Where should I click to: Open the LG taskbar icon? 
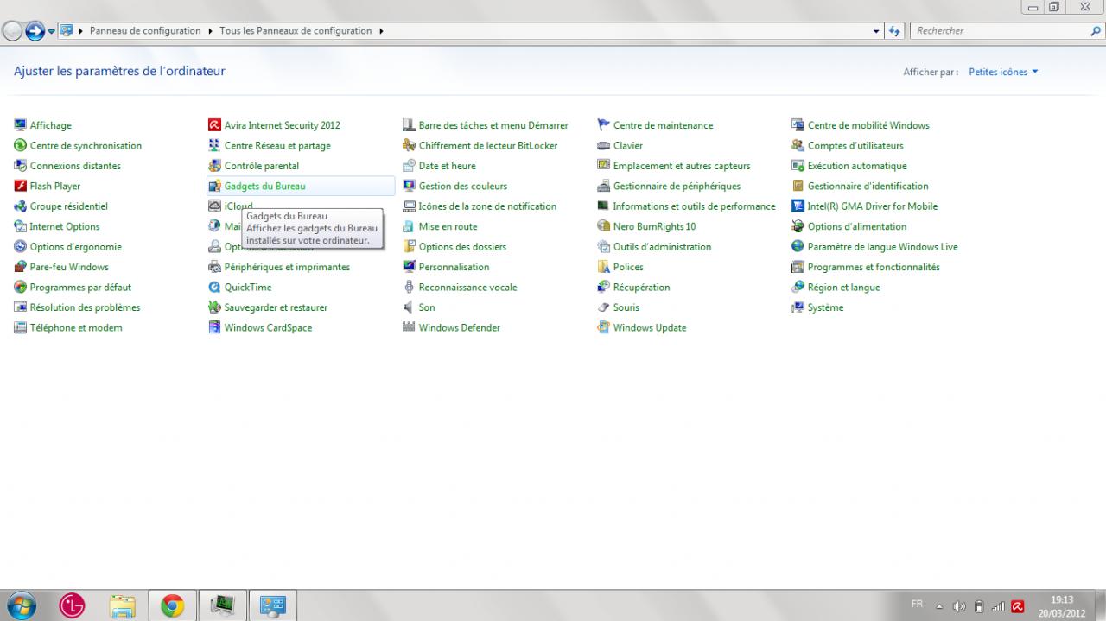72,606
